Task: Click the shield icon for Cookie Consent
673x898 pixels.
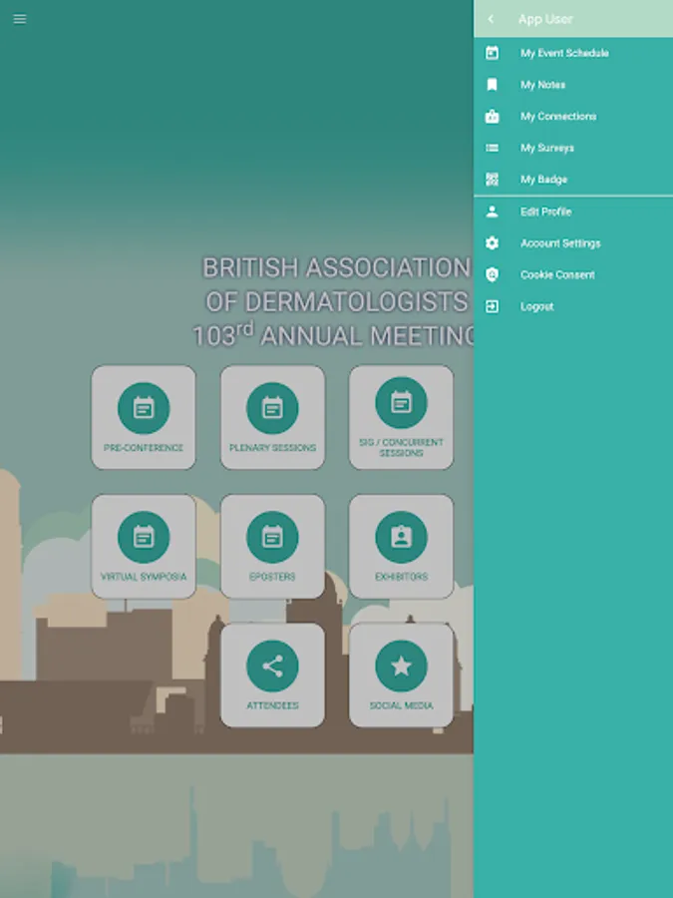Action: 492,274
